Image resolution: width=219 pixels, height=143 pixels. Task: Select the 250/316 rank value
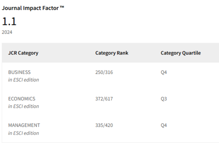click(x=104, y=72)
